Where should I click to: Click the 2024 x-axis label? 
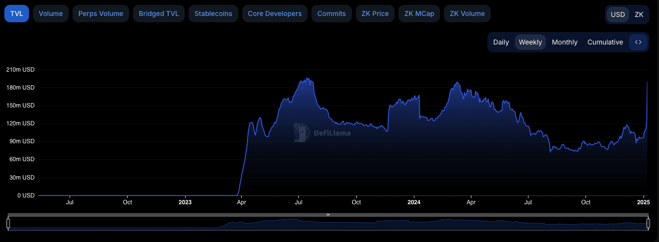pos(414,202)
